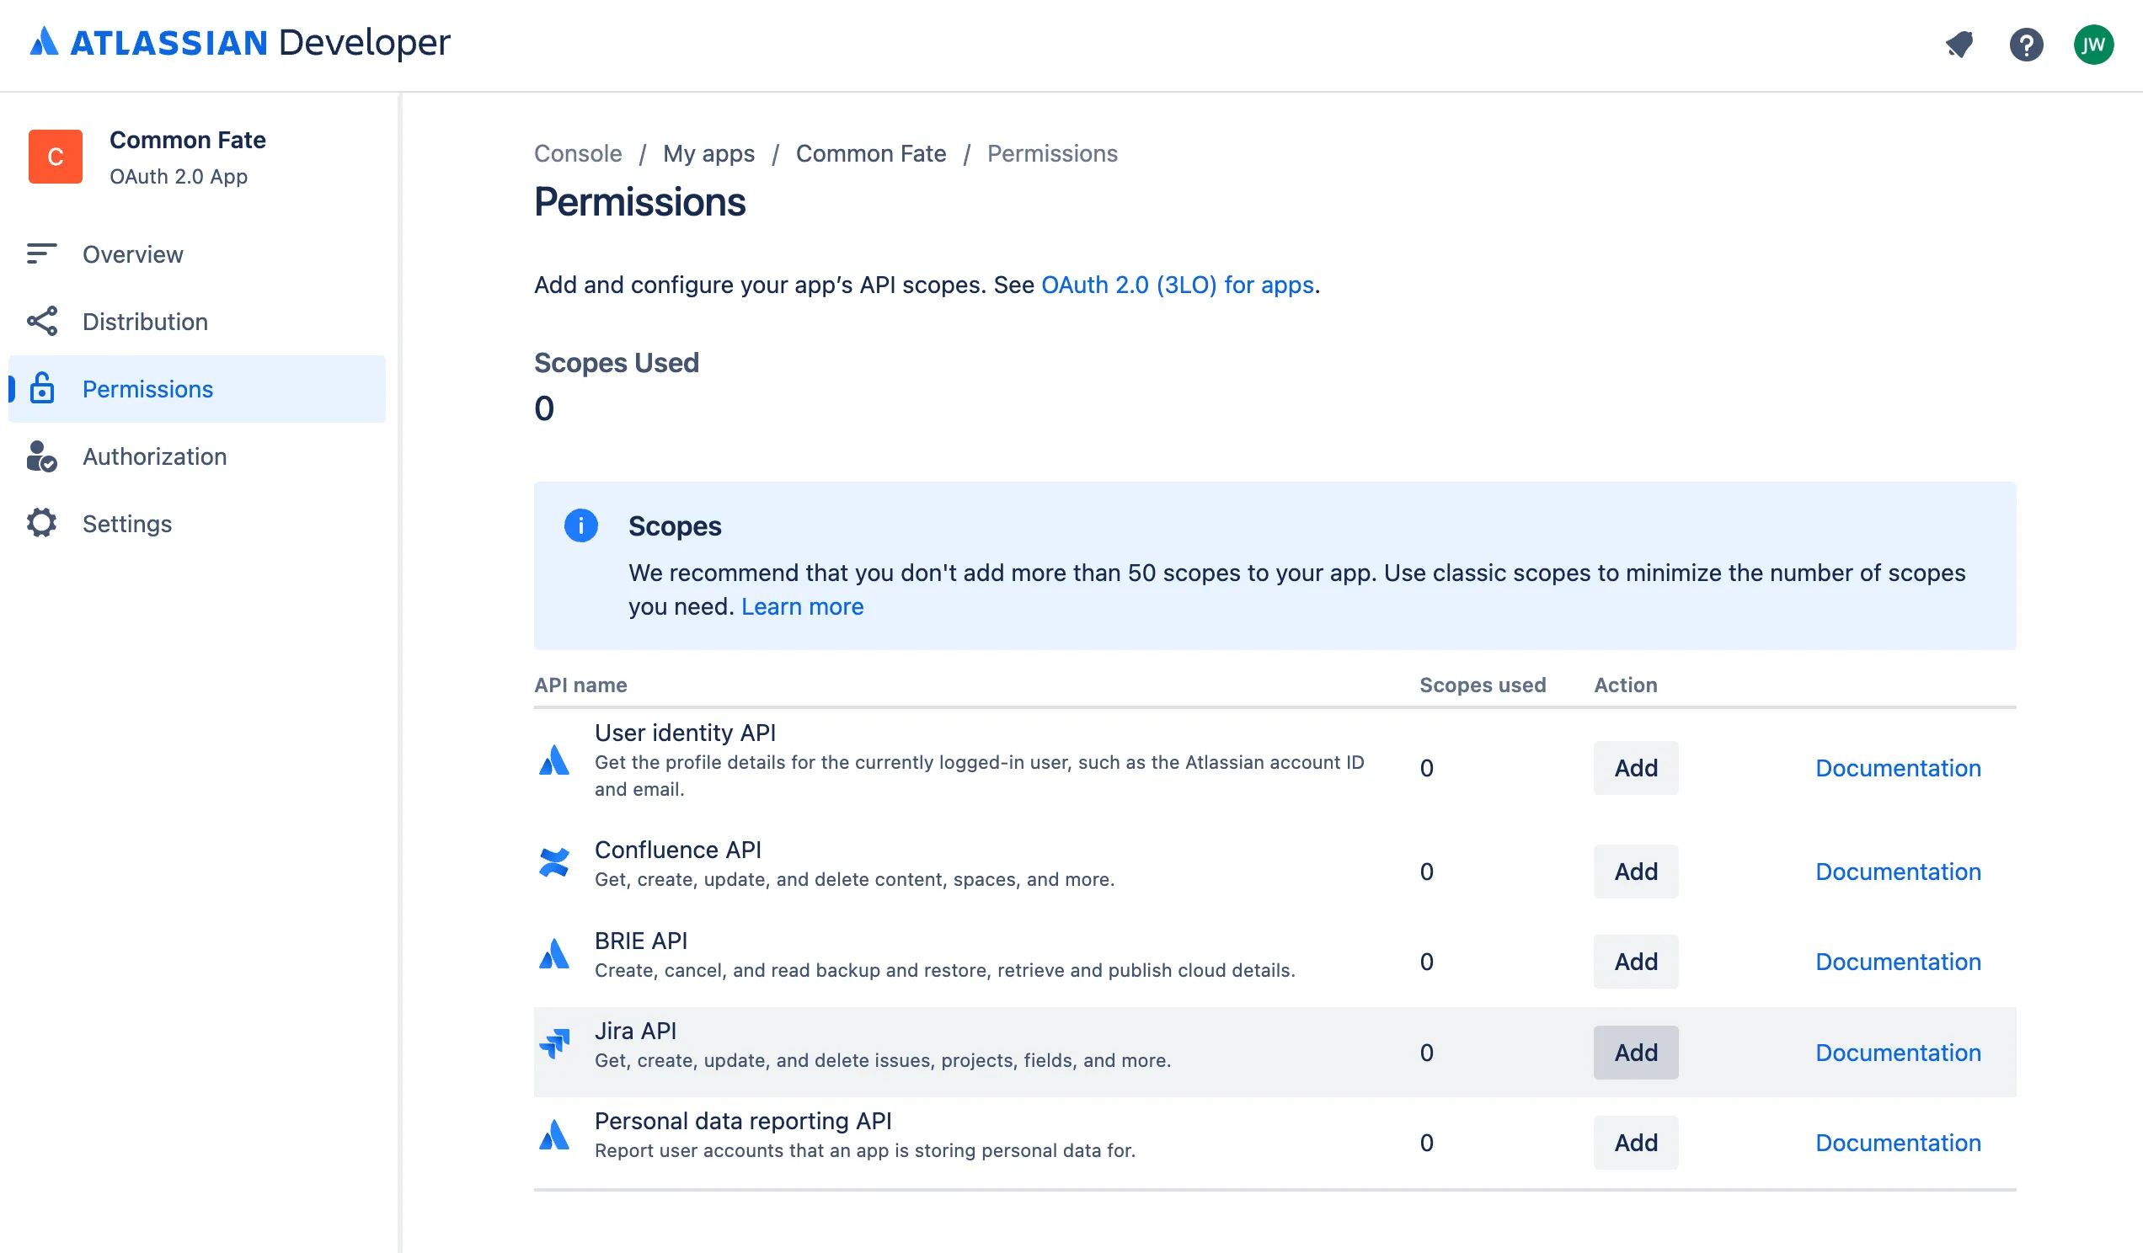Screen dimensions: 2143x1253
Task: Click the Distribution share icon
Action: point(41,322)
